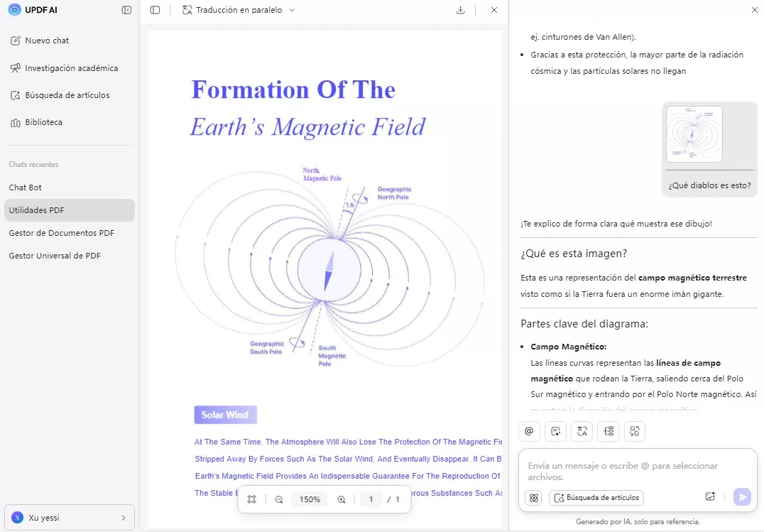Click the 'Chats recientes' section label
Viewport: 764px width, 532px height.
click(x=33, y=164)
